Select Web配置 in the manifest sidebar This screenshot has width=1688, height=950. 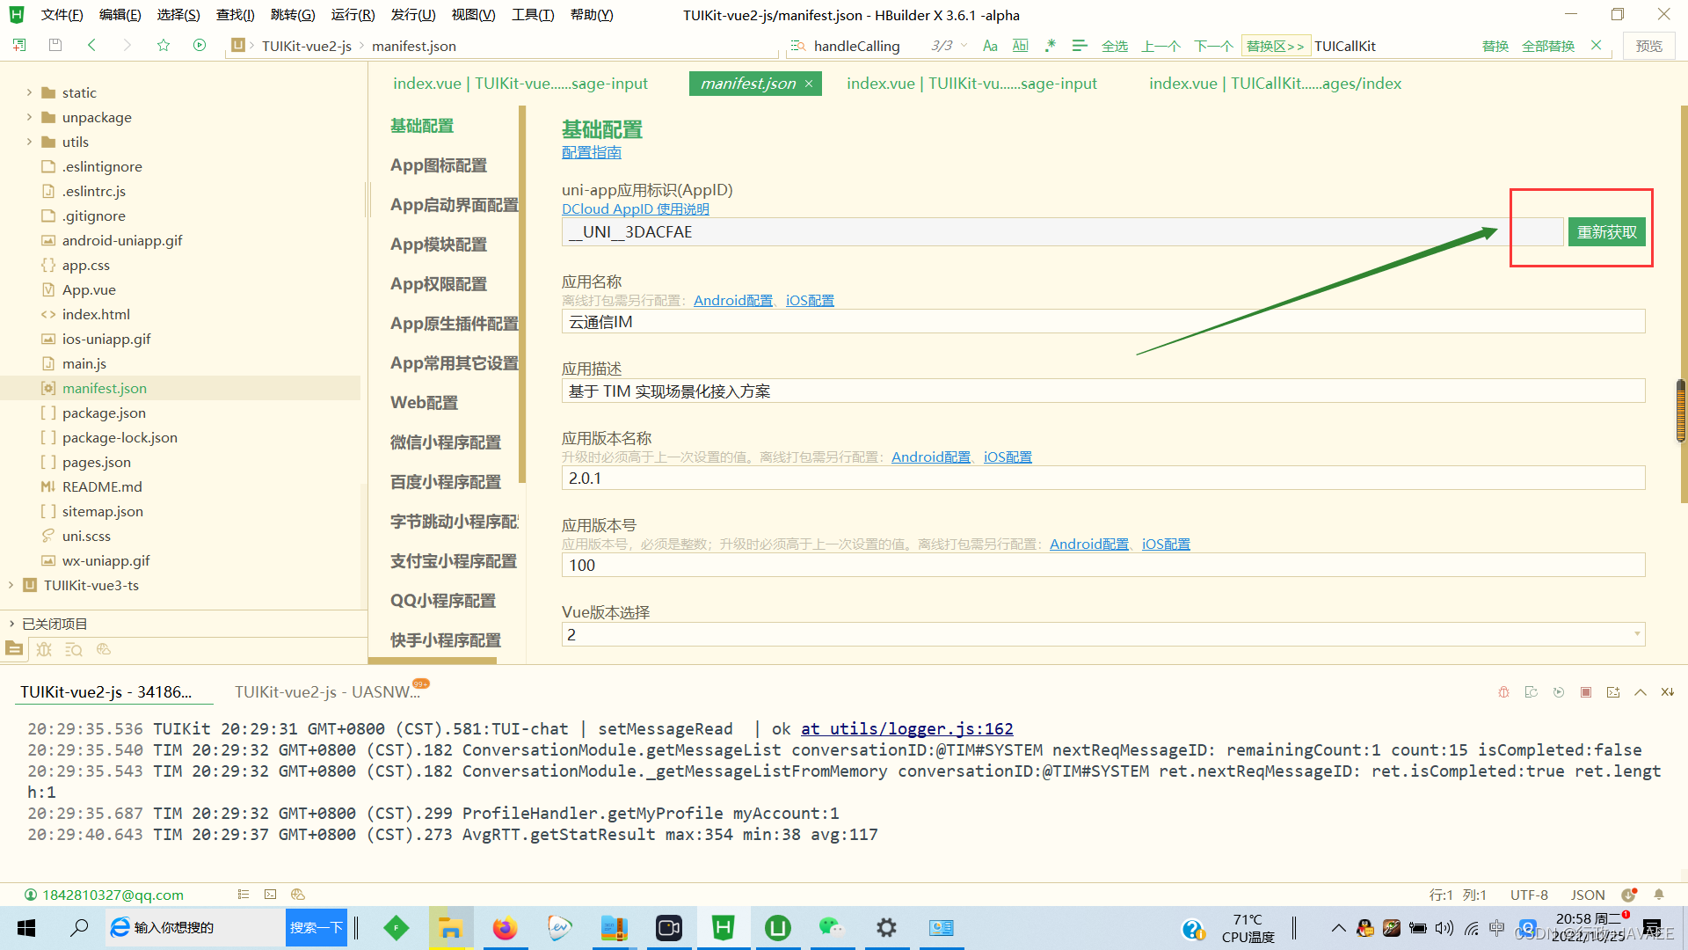(424, 403)
